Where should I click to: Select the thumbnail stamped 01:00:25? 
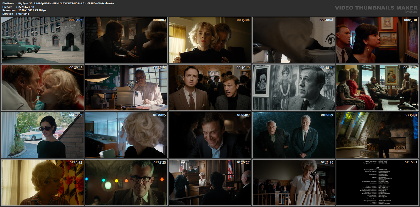click(x=126, y=135)
